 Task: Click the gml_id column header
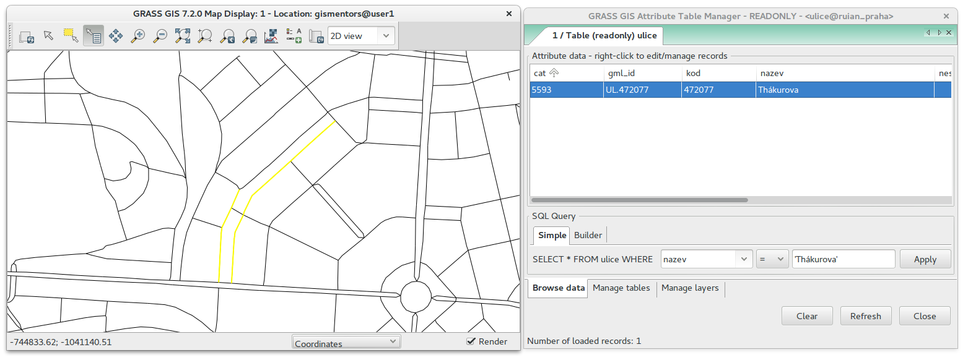tap(642, 73)
